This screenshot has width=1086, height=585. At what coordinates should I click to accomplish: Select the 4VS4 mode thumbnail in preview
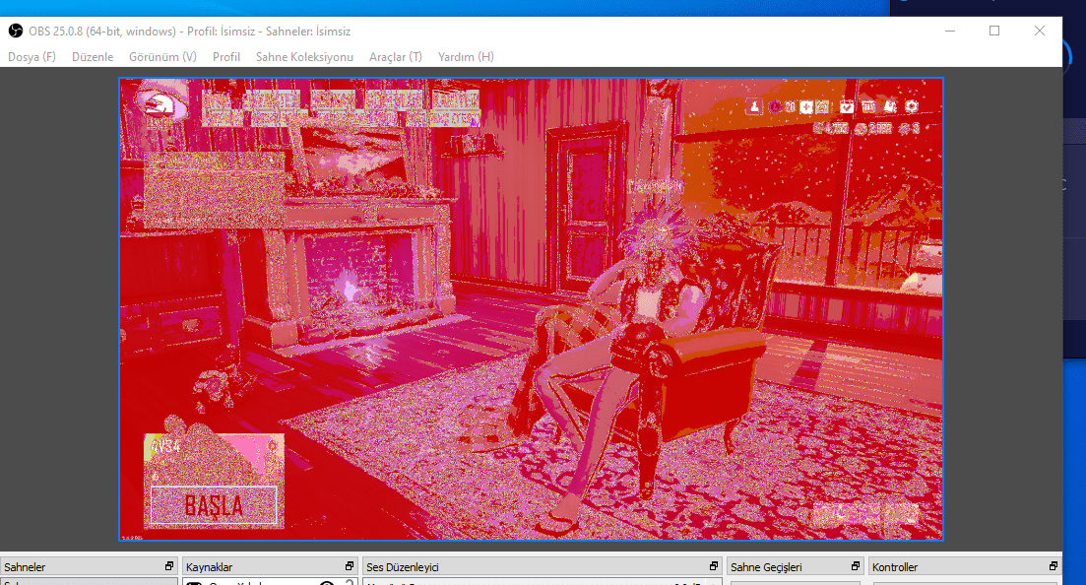214,458
